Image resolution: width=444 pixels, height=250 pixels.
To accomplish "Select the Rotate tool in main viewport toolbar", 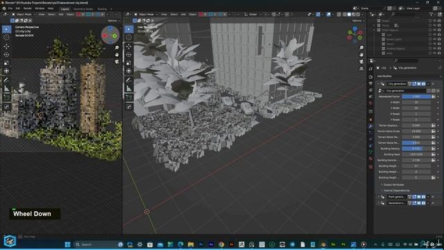I will pyautogui.click(x=129, y=54).
